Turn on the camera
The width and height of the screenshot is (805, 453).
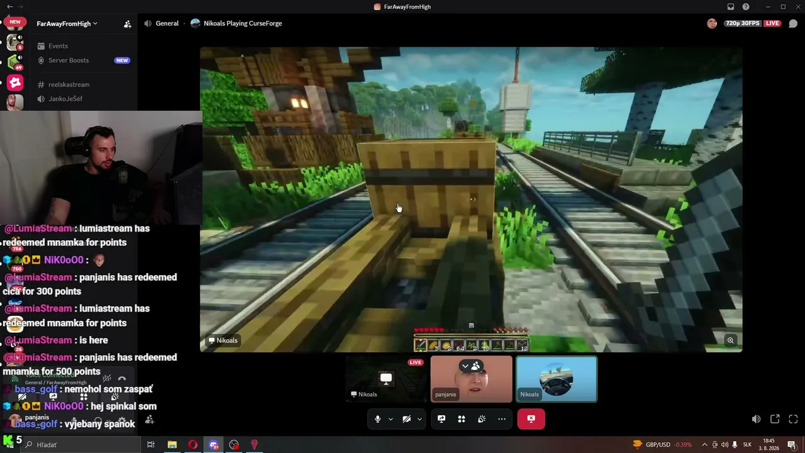pos(407,419)
